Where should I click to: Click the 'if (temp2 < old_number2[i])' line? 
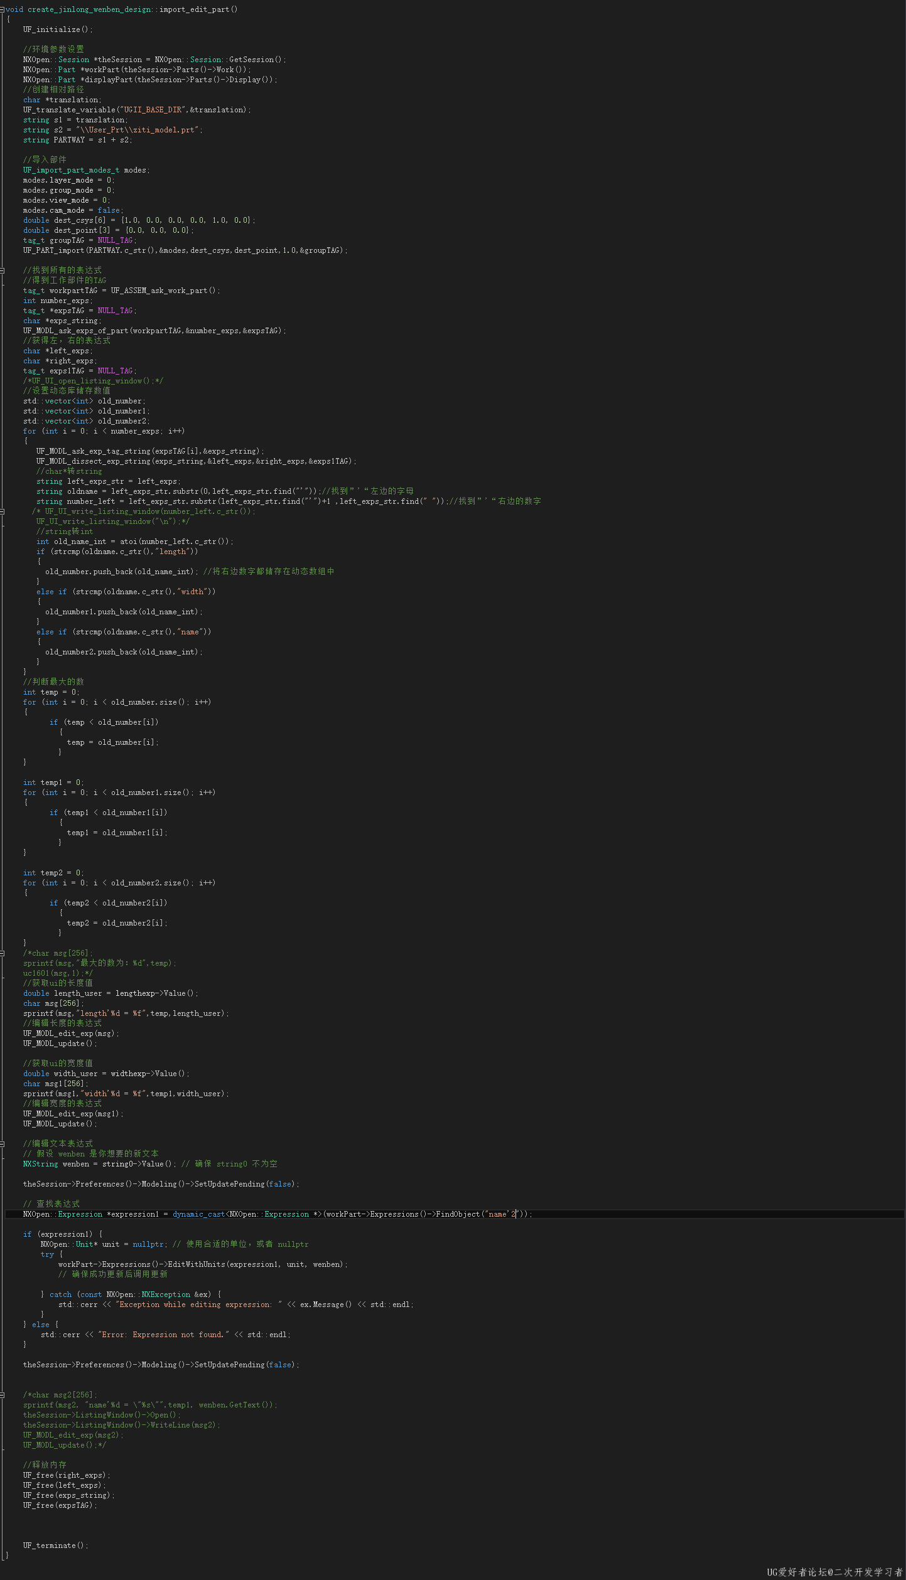(x=109, y=903)
